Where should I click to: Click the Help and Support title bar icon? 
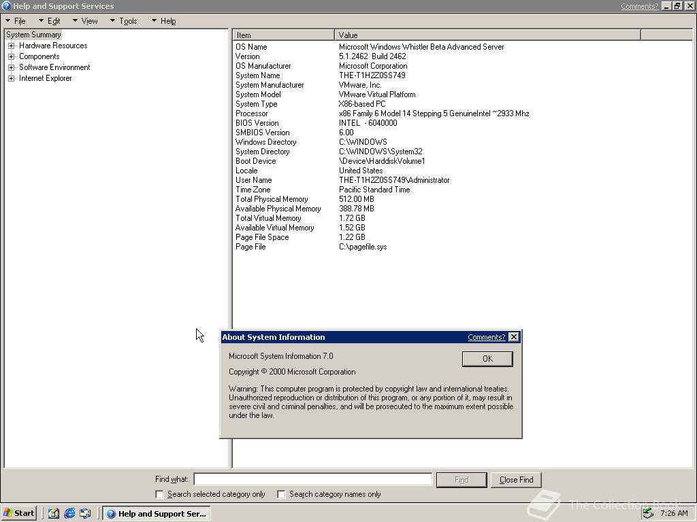[x=6, y=5]
